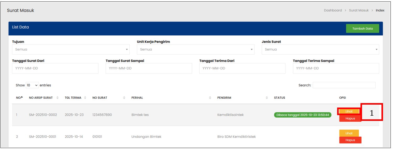Click the Tanggal Terima Sampai date field
The image size is (393, 150).
coord(336,68)
